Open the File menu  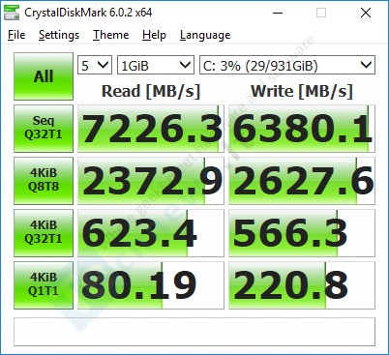click(x=16, y=35)
